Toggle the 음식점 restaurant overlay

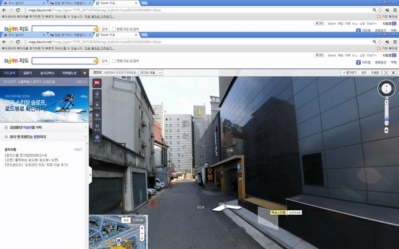(x=97, y=127)
